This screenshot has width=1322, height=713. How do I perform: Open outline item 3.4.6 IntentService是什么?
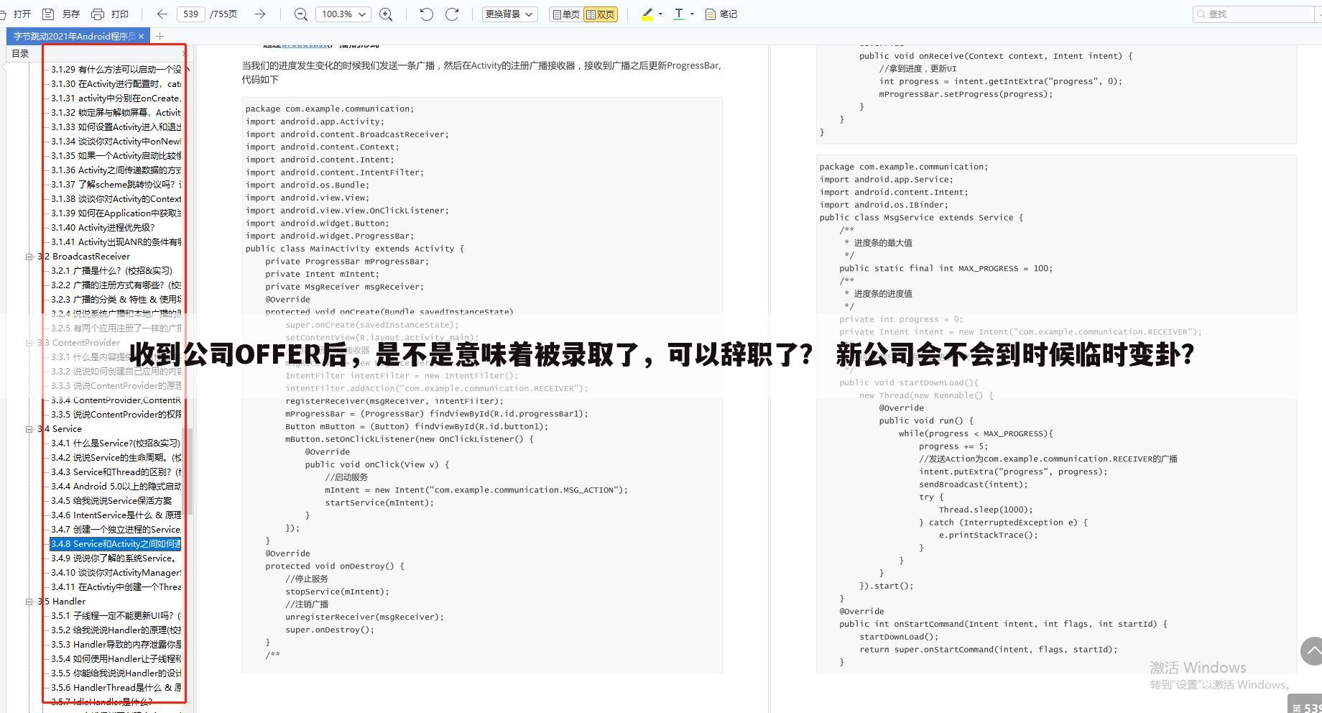point(116,515)
